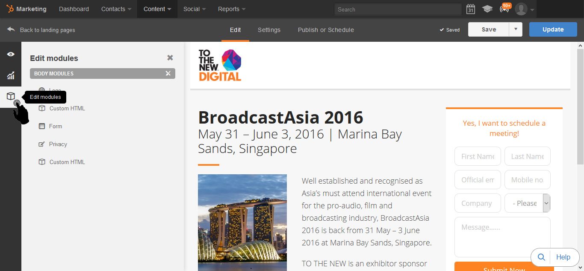Open the calendar icon in top bar
This screenshot has height=271, width=584.
point(471,9)
